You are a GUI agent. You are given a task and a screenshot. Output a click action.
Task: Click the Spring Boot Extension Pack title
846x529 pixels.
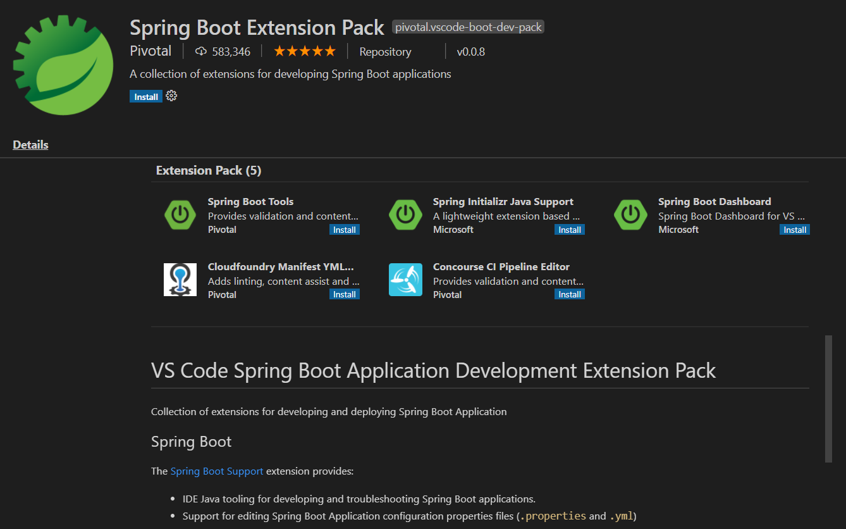[257, 28]
